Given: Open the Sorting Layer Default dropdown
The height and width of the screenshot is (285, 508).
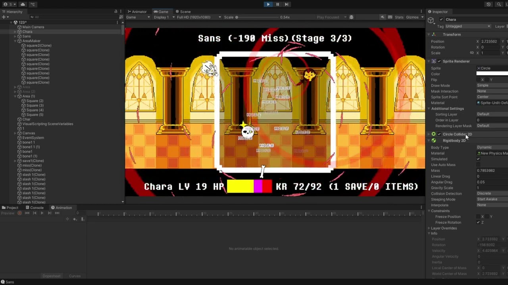Looking at the screenshot, I should [x=492, y=114].
